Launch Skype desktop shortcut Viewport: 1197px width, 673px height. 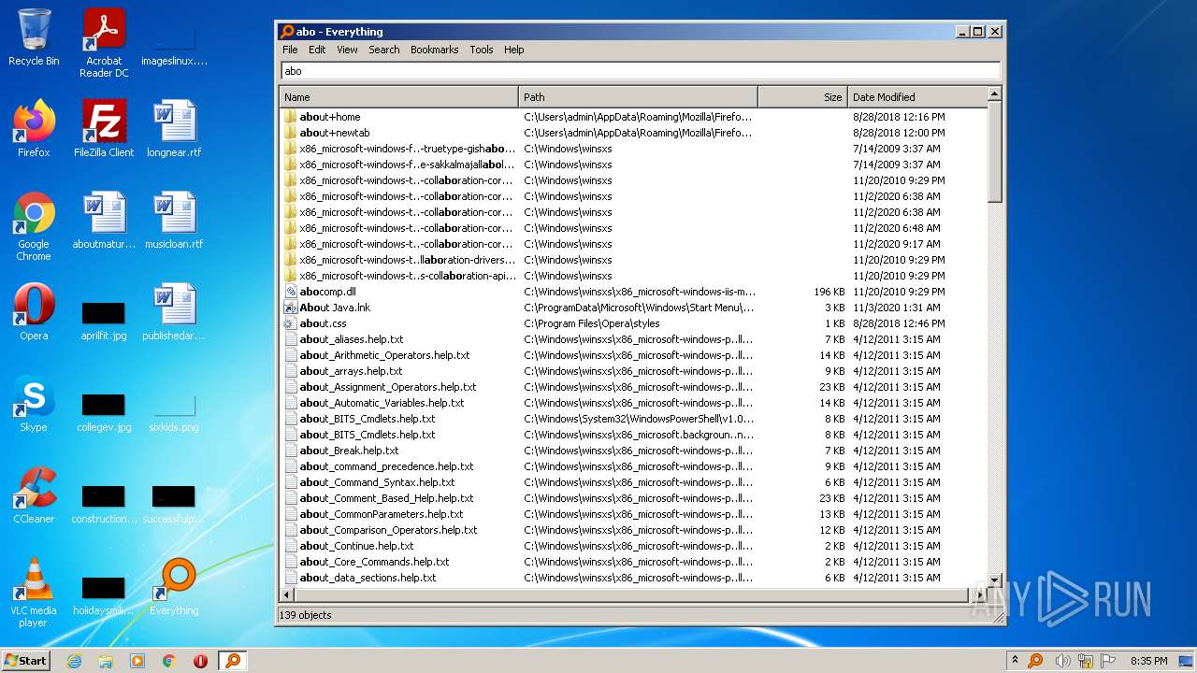click(x=34, y=404)
